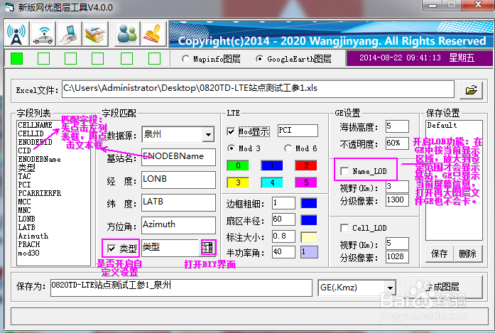Click the 删除 settings button
Image resolution: width=495 pixels, height=333 pixels.
click(468, 253)
